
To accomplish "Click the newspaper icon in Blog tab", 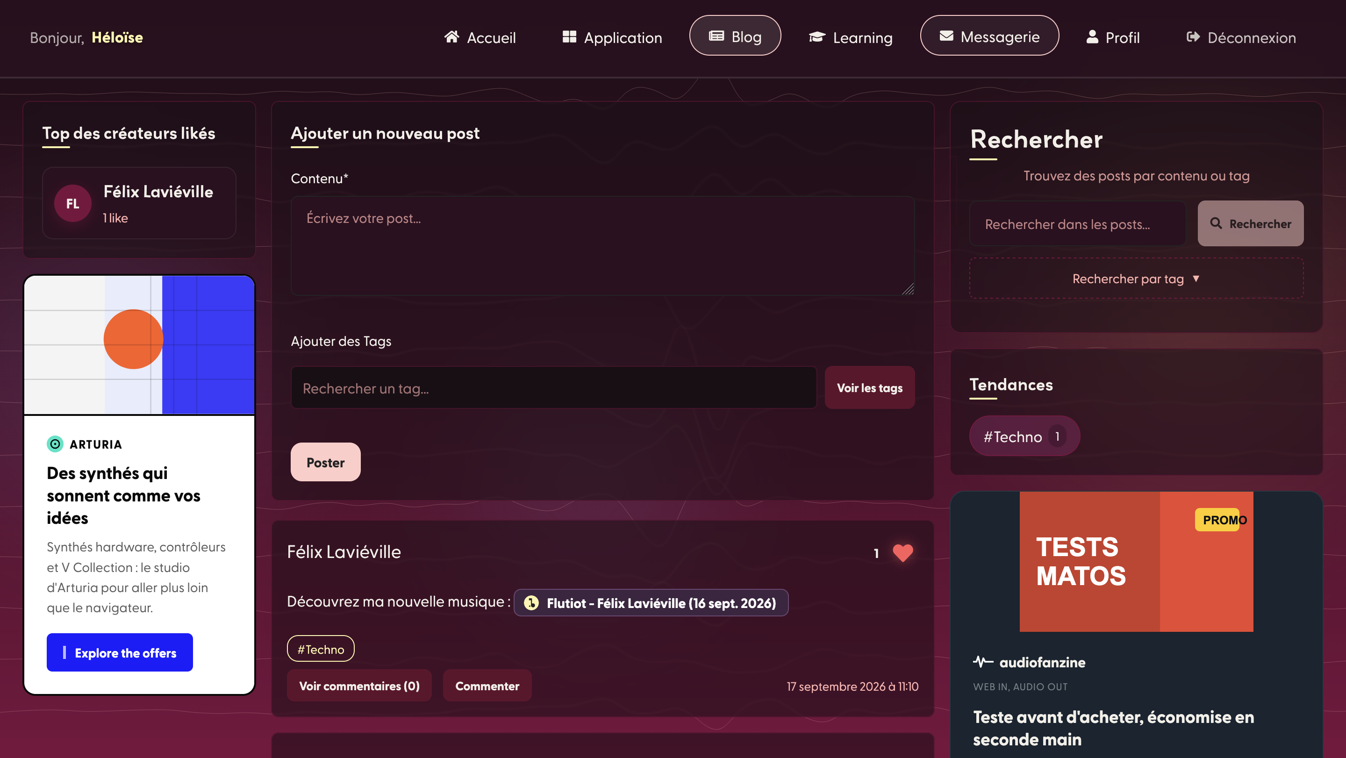I will [x=716, y=36].
